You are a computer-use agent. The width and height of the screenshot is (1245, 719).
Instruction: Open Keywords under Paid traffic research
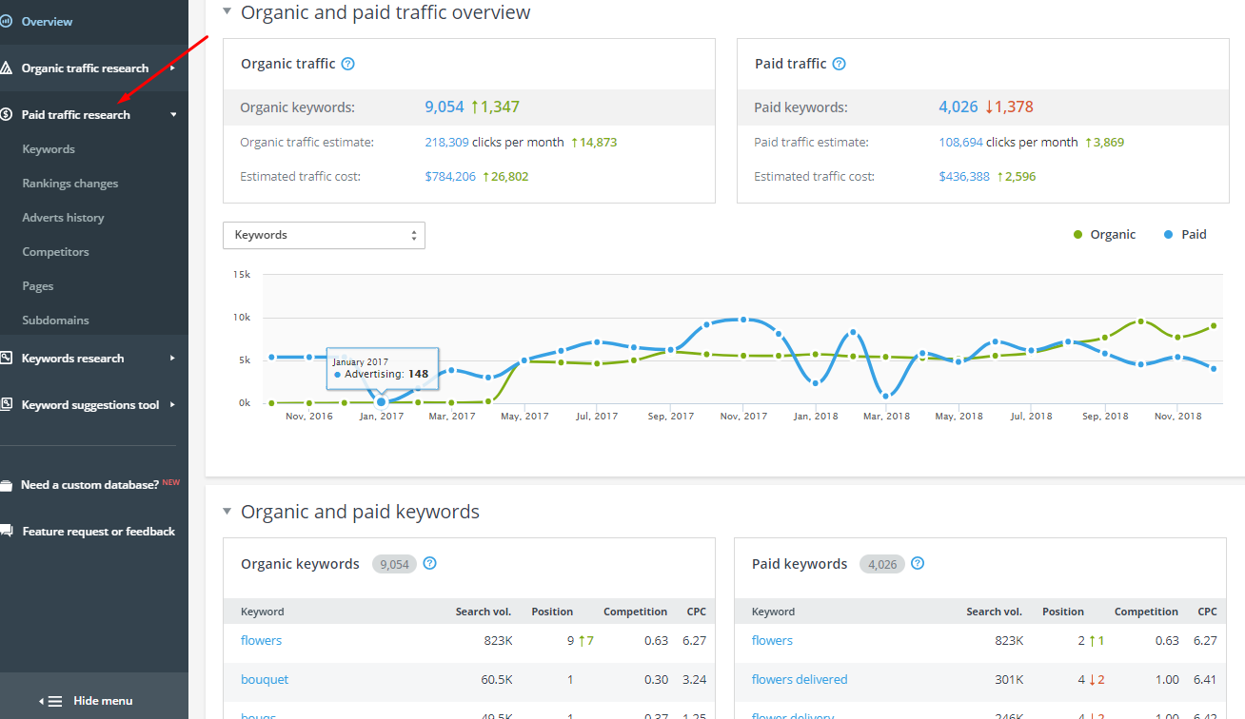[x=49, y=149]
